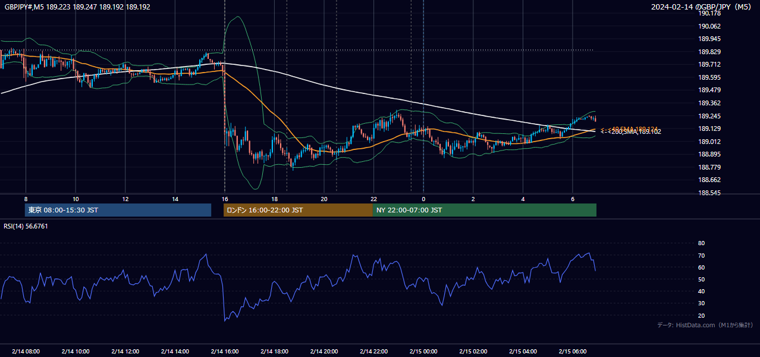The width and height of the screenshot is (760, 357).
Task: Click the 2/15 06:00 time label
Action: [573, 351]
